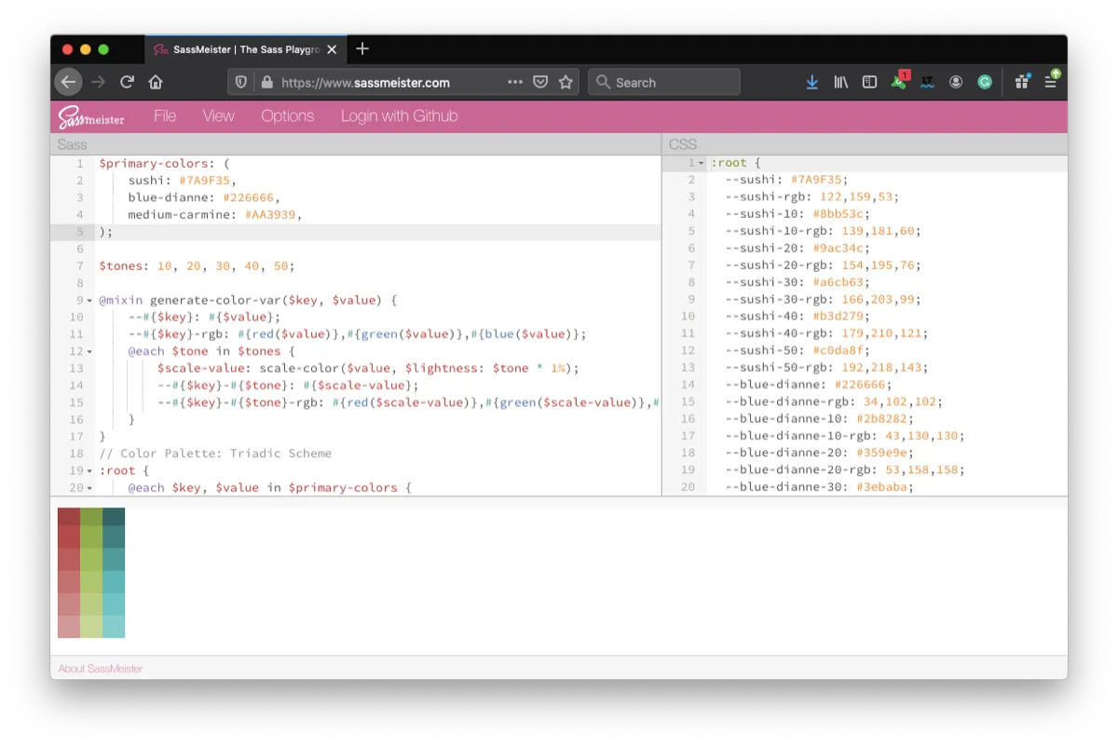1118x746 pixels.
Task: Click the $tones list on line 7
Action: 197,265
